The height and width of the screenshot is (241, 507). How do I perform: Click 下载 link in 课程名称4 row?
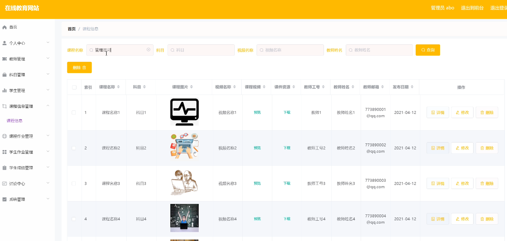click(287, 219)
